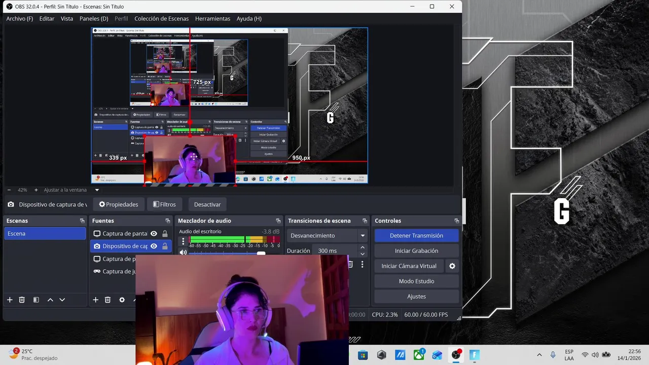This screenshot has height=365, width=649.
Task: Zoom out preview with minus icon
Action: coord(10,190)
